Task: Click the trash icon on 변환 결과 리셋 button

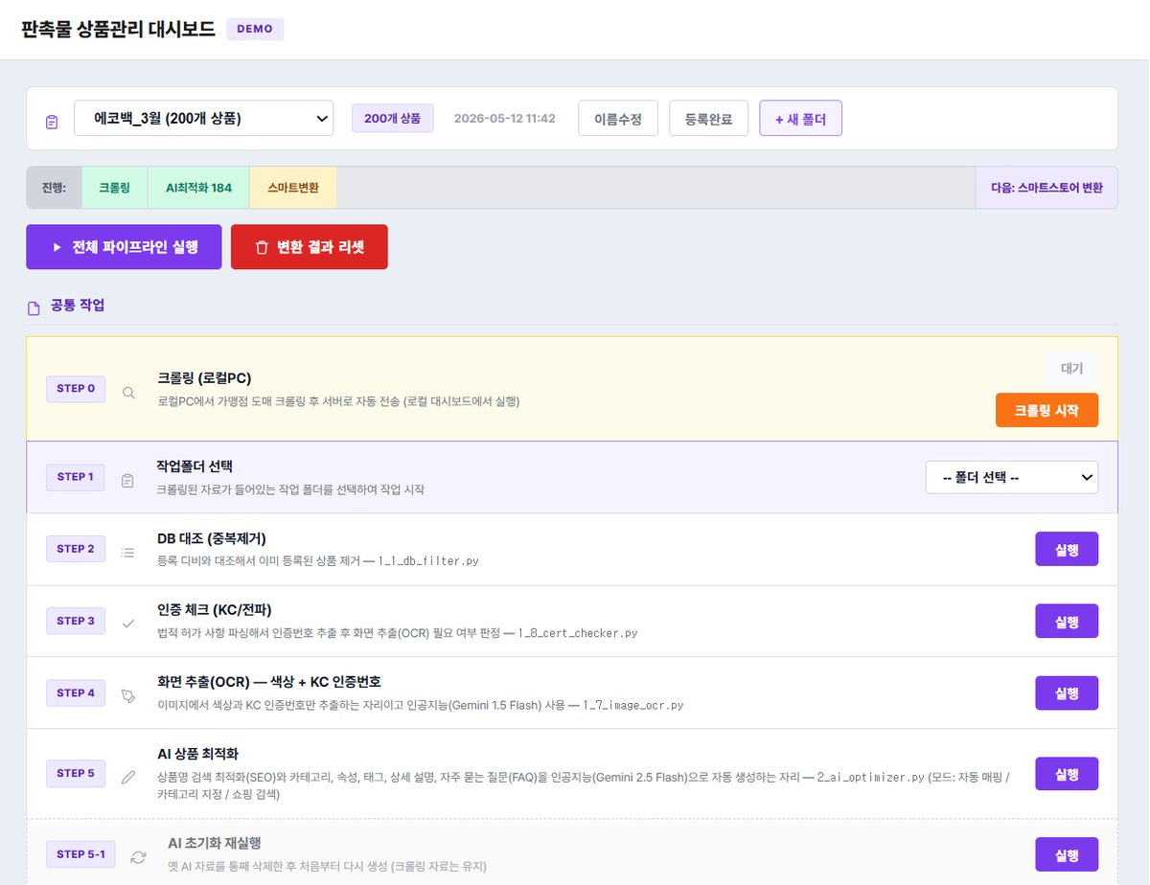Action: point(262,247)
